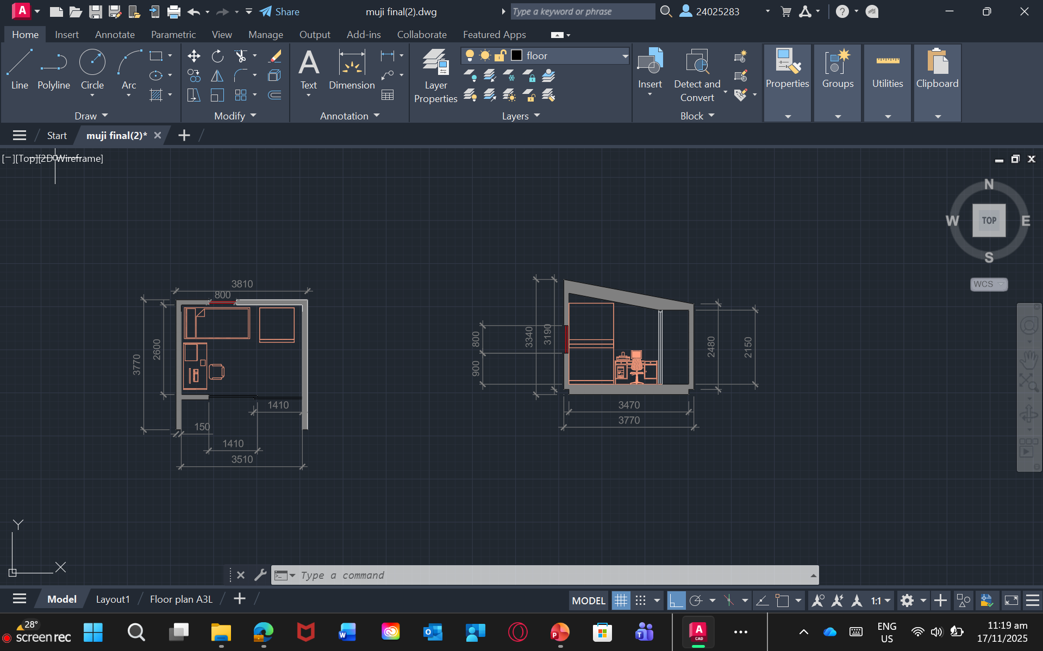
Task: Click the Share button
Action: [280, 11]
